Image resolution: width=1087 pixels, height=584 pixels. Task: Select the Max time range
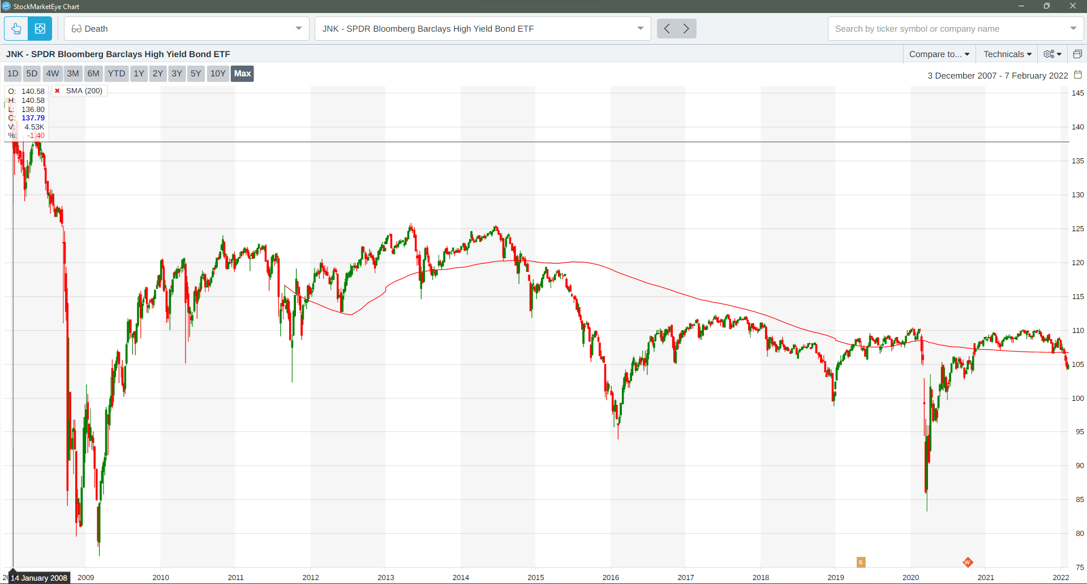click(x=242, y=73)
